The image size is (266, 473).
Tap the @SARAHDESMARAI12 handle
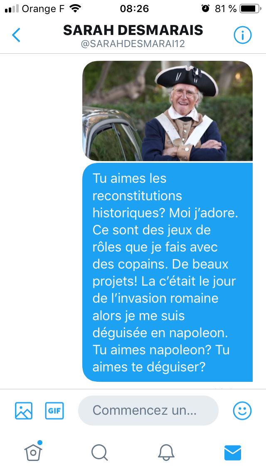pos(133,44)
